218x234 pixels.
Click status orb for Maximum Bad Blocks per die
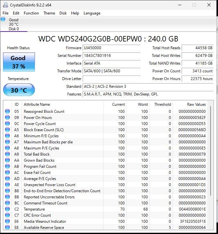pos(7,142)
